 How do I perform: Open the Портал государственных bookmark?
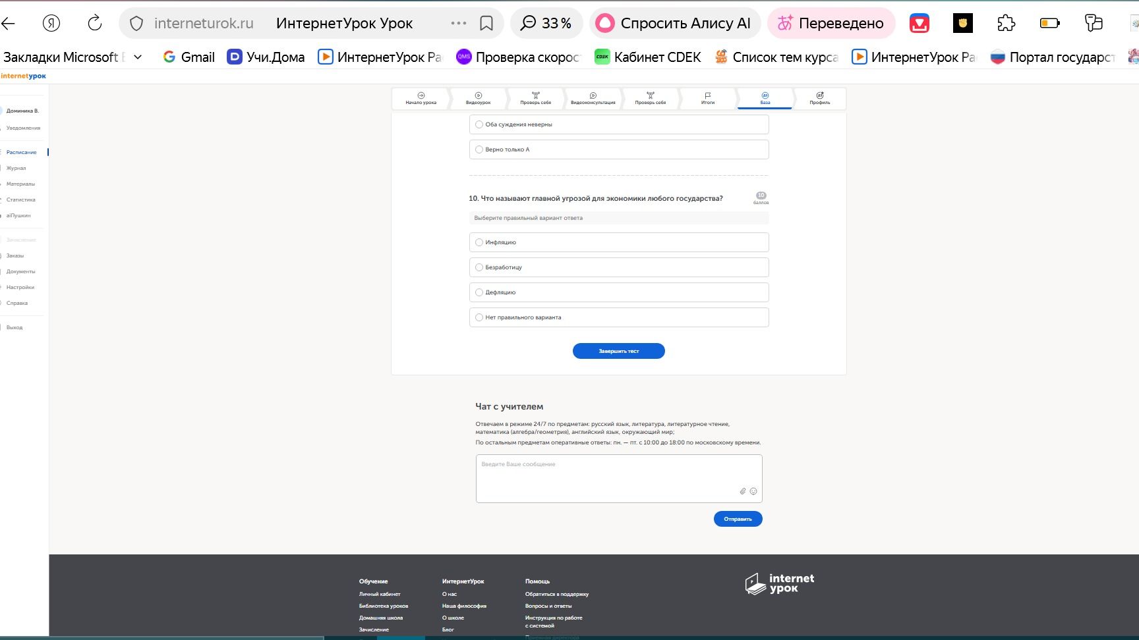(x=1053, y=57)
